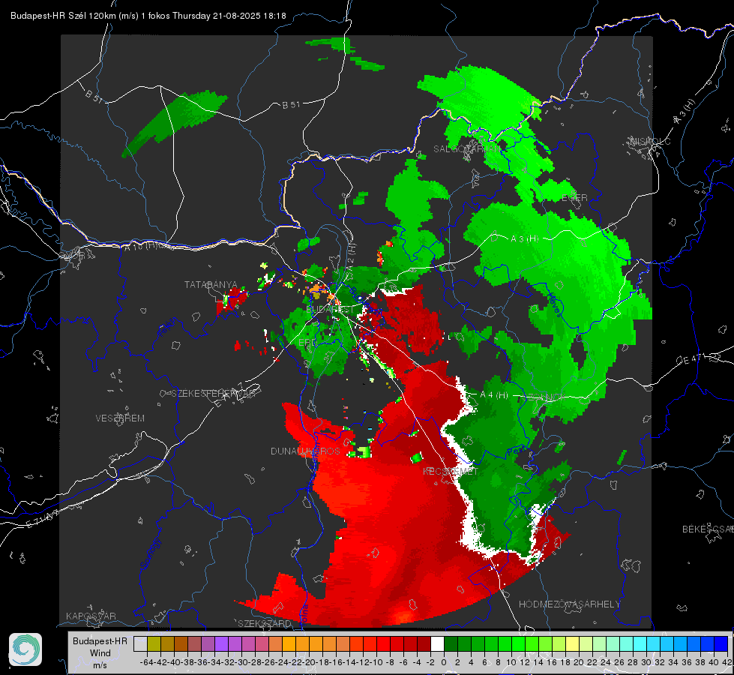Pick the olive swatch between -64 and -42

(x=154, y=643)
